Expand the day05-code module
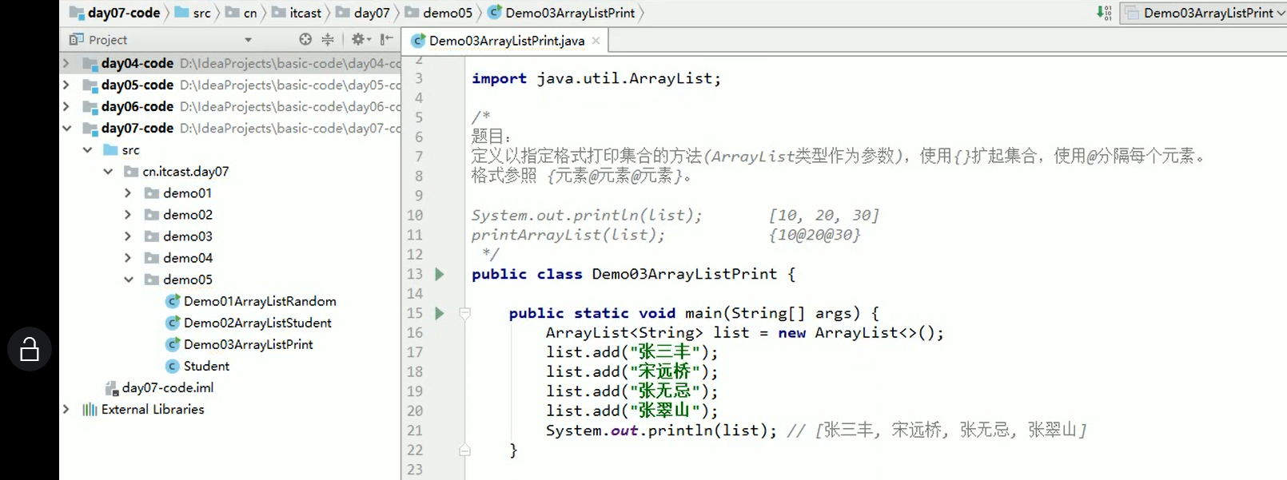 point(66,85)
